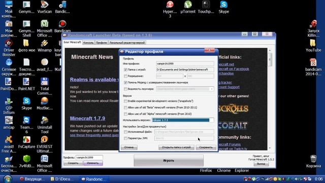Open the YouTube folder on desktop

[x=313, y=46]
